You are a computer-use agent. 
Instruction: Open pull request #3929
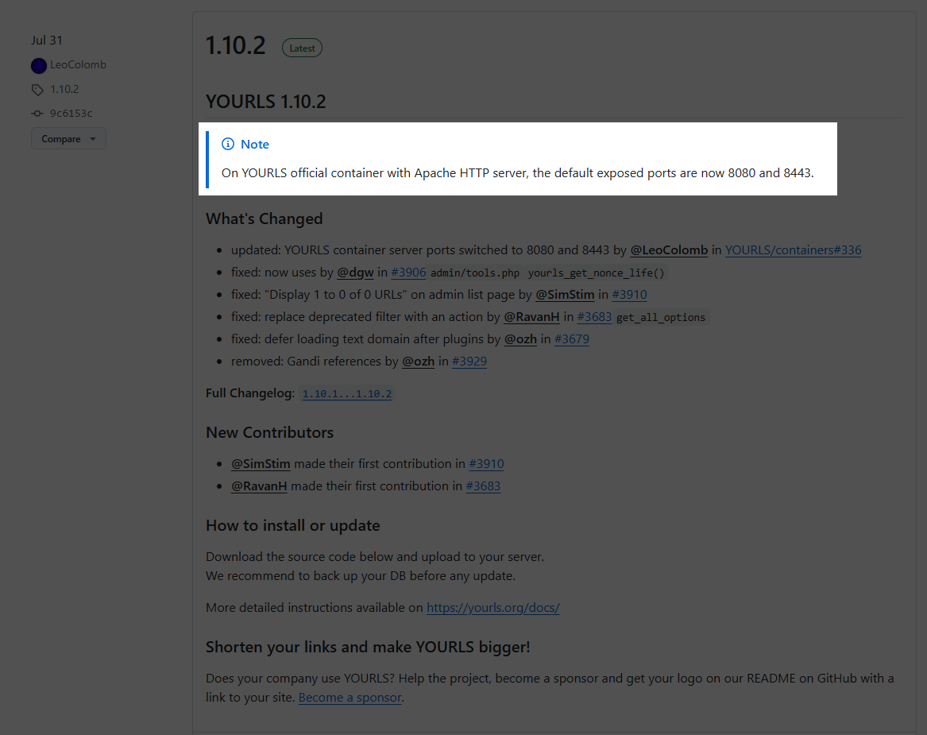tap(469, 362)
